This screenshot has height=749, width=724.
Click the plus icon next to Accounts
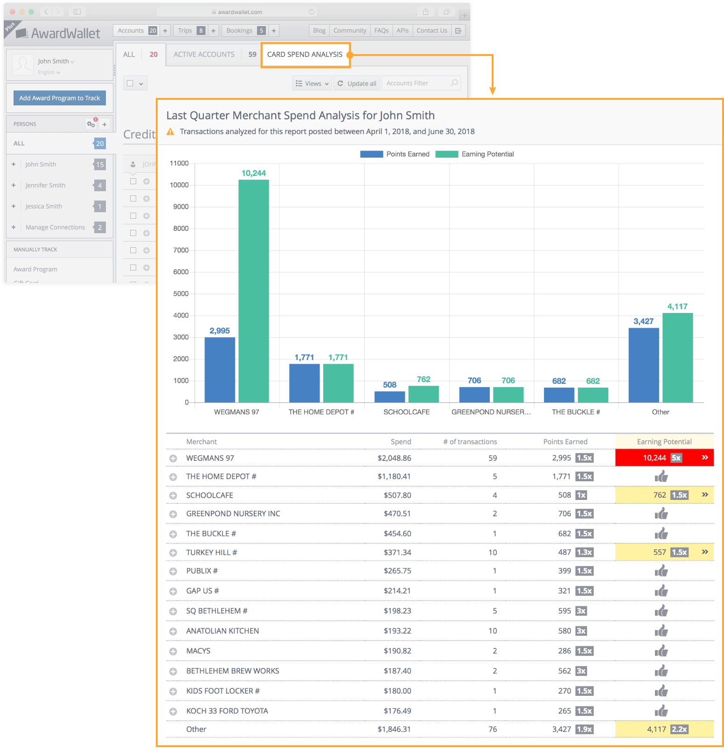[x=165, y=31]
